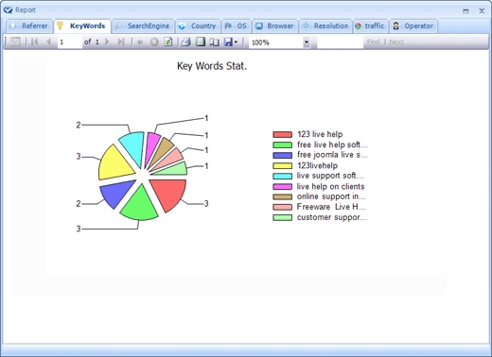Click the find text input box

click(x=340, y=42)
